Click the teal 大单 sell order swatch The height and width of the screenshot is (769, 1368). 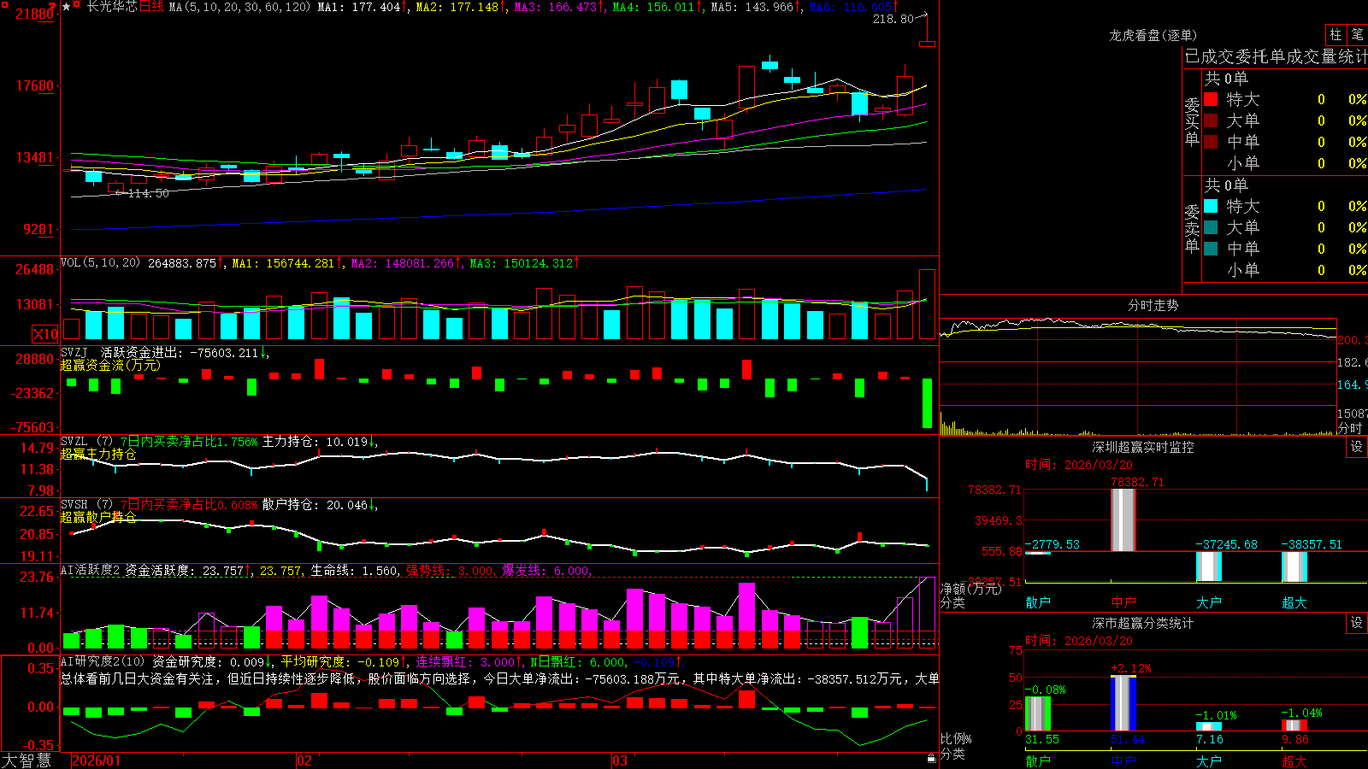1211,227
